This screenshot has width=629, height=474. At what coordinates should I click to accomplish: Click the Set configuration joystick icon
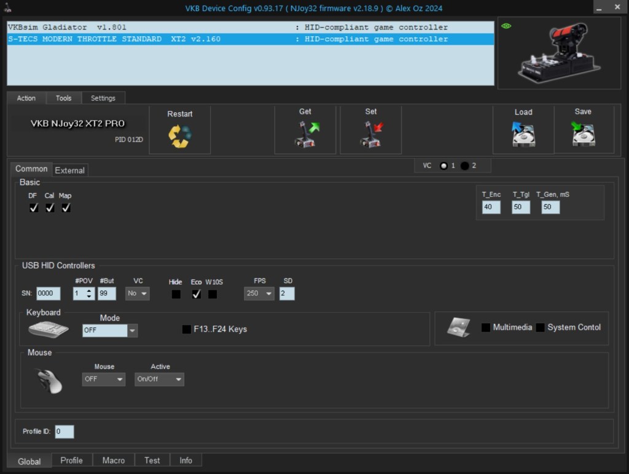tap(371, 134)
